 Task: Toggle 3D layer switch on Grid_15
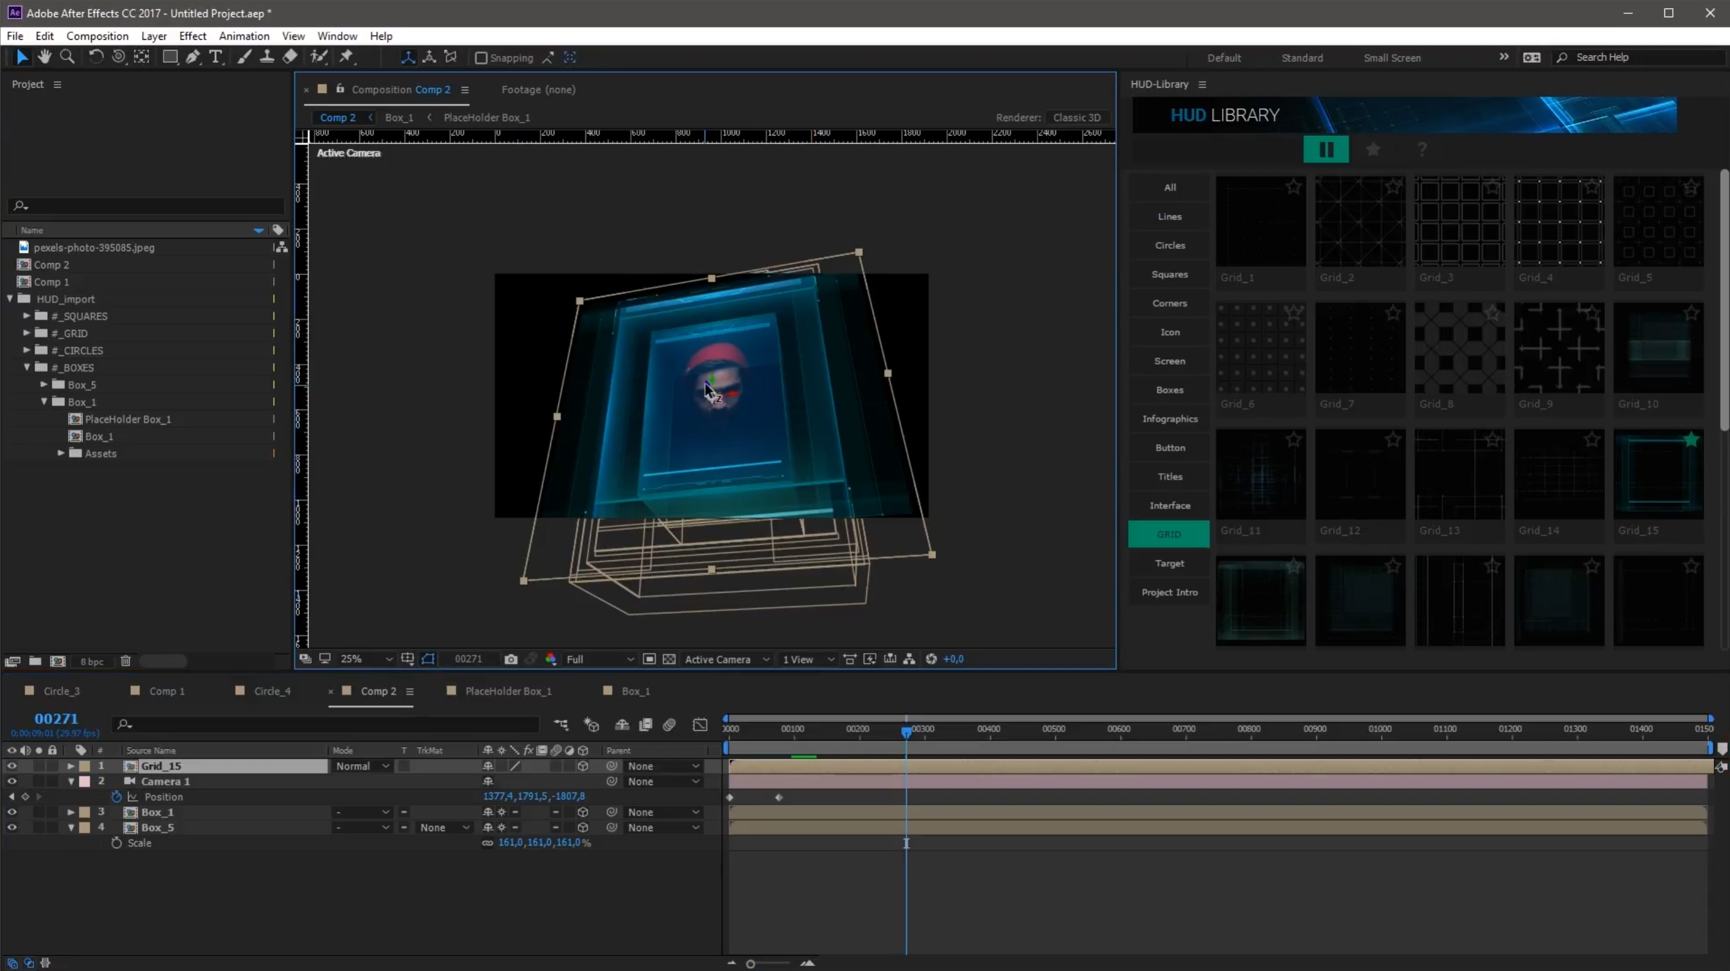click(x=583, y=766)
